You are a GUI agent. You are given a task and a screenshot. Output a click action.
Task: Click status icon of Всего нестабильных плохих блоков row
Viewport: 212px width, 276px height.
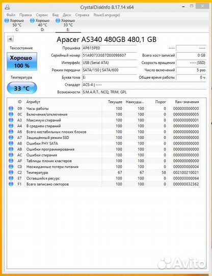pos(11,132)
